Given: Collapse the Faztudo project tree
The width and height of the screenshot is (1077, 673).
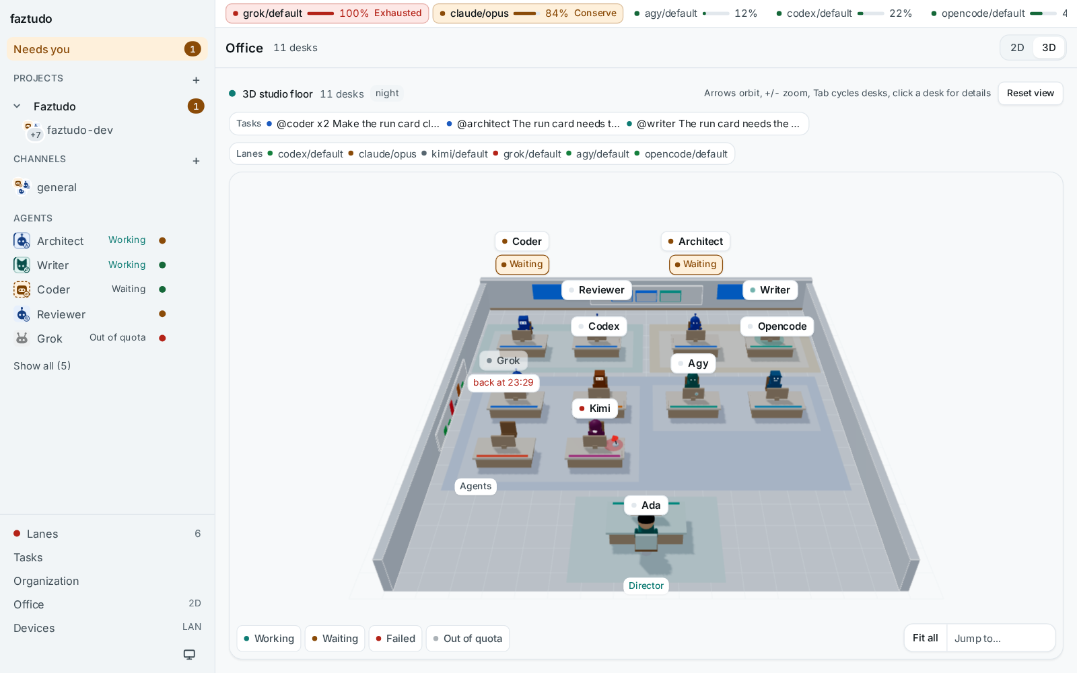Looking at the screenshot, I should [18, 106].
